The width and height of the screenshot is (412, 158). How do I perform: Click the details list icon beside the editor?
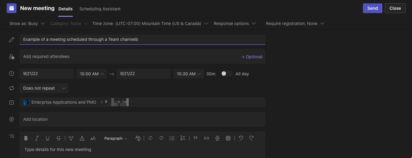pyautogui.click(x=12, y=136)
